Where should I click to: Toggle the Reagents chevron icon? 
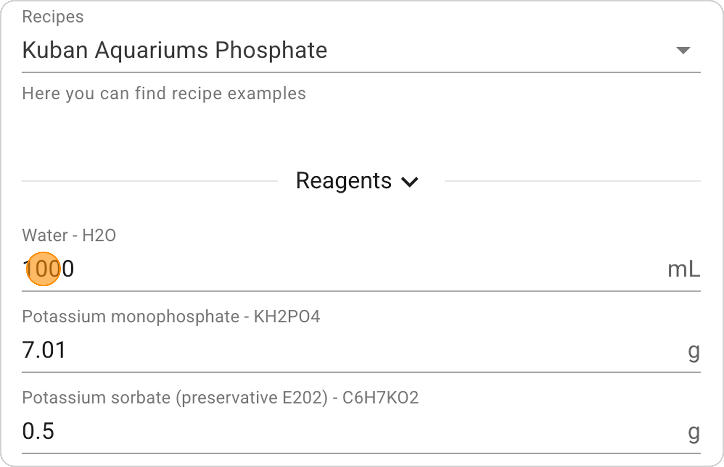410,181
